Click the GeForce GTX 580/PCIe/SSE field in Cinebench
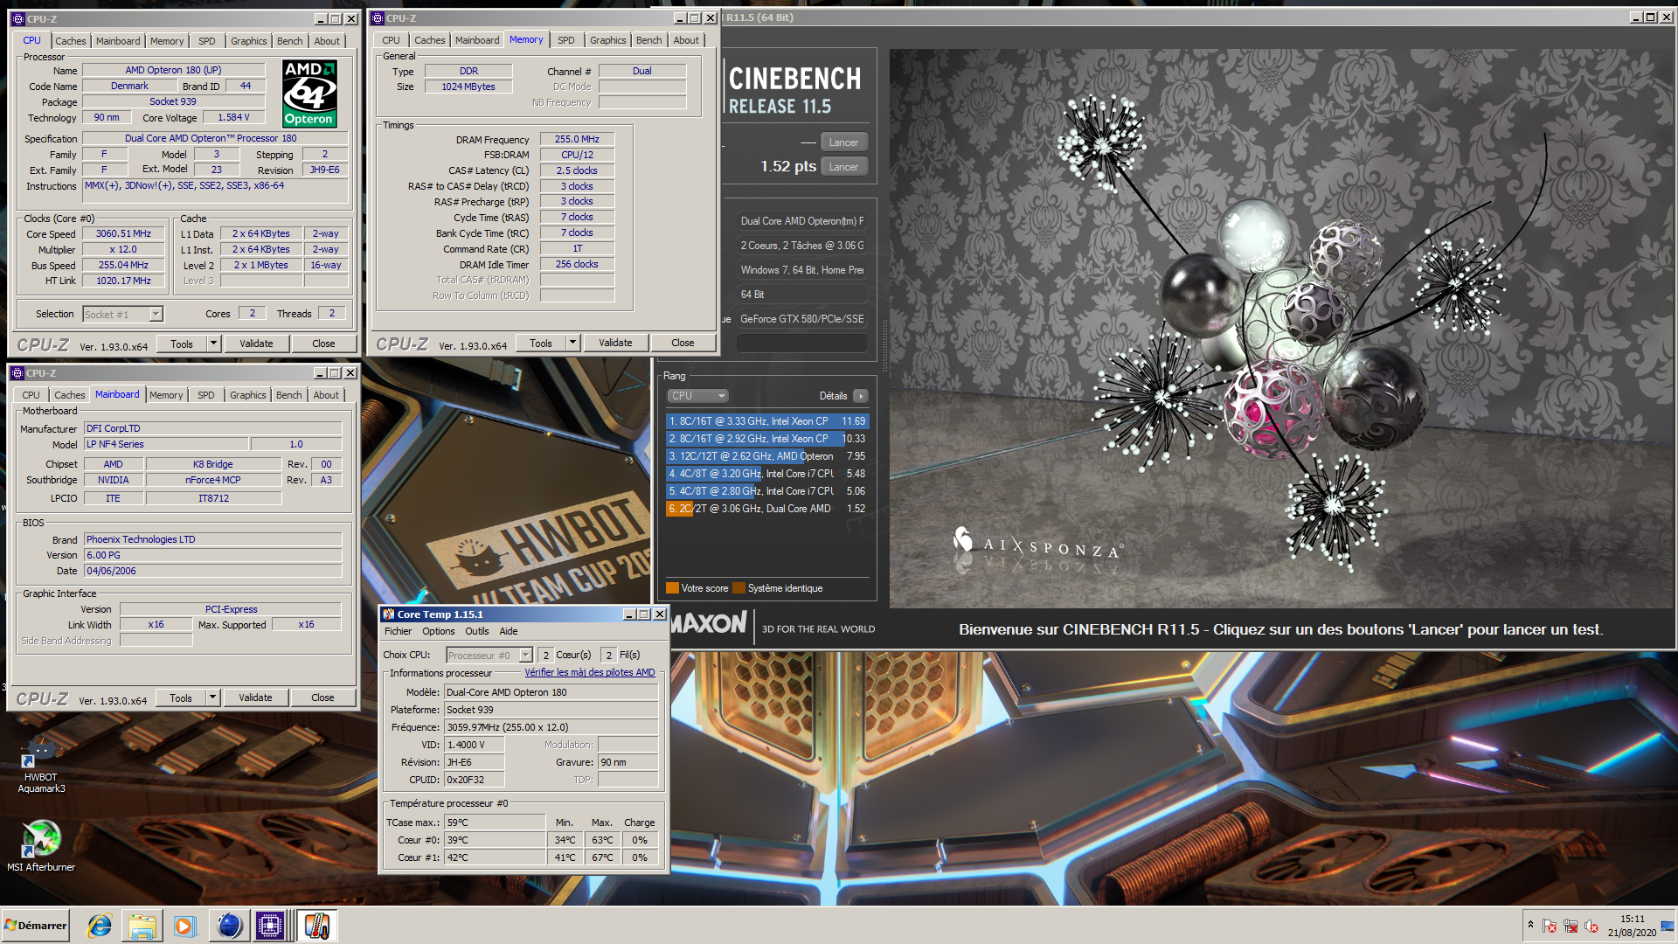This screenshot has width=1678, height=944. 802,319
